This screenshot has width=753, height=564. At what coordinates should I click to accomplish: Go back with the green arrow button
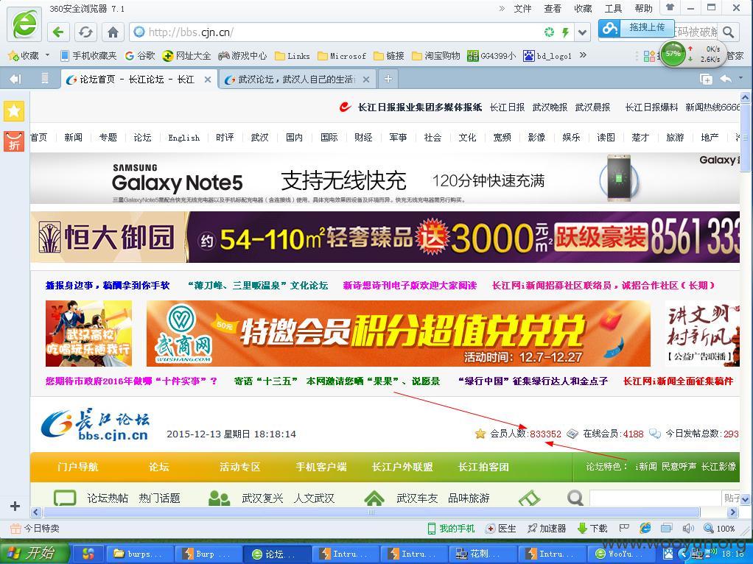(x=59, y=32)
